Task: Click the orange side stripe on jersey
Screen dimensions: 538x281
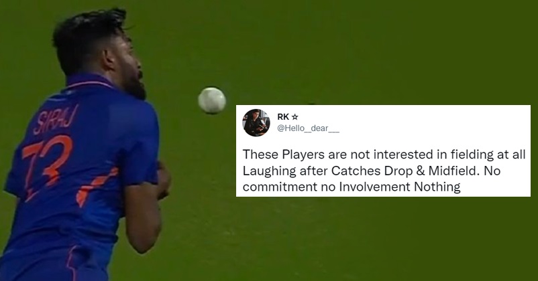Action: click(96, 187)
